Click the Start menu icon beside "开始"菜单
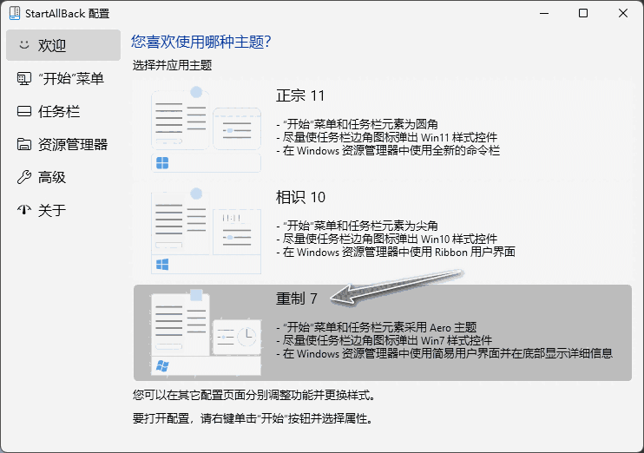The width and height of the screenshot is (644, 453). [24, 78]
